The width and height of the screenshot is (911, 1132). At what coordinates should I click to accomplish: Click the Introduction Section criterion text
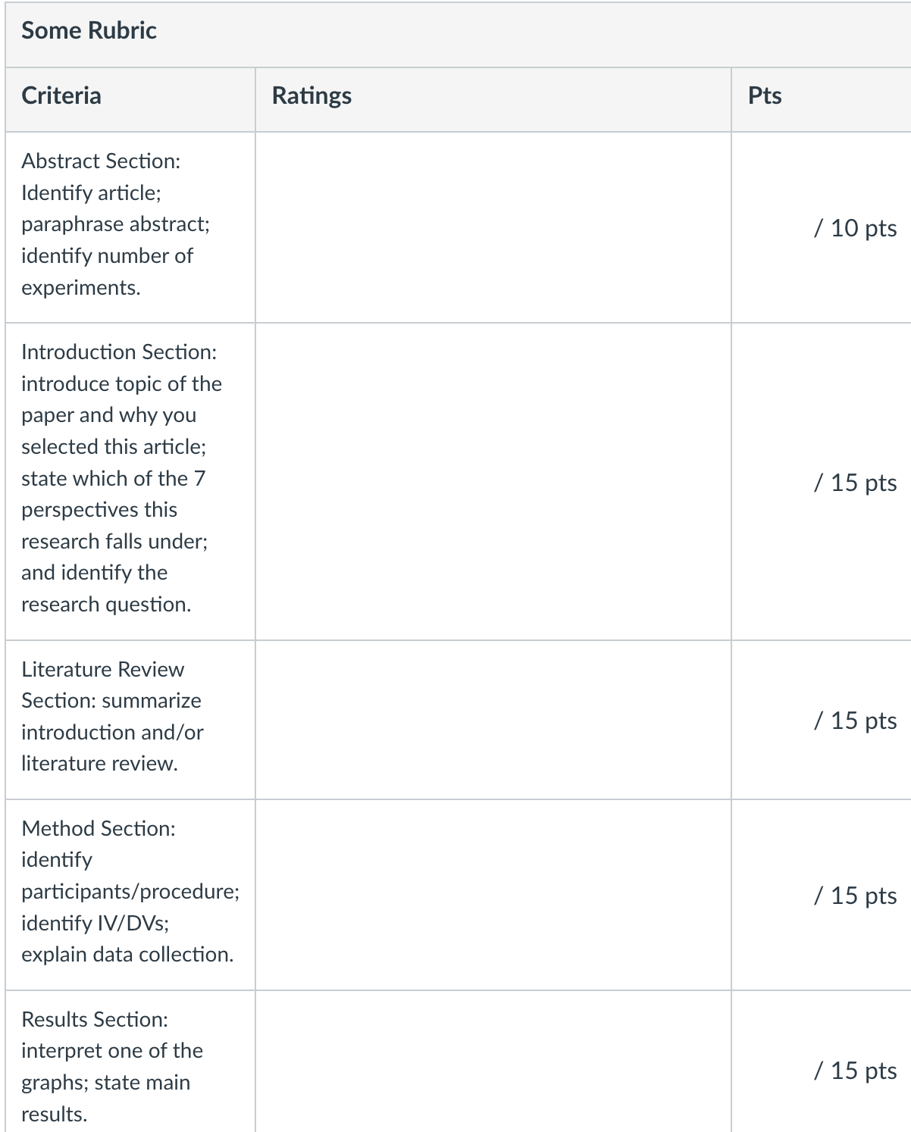[x=121, y=478]
